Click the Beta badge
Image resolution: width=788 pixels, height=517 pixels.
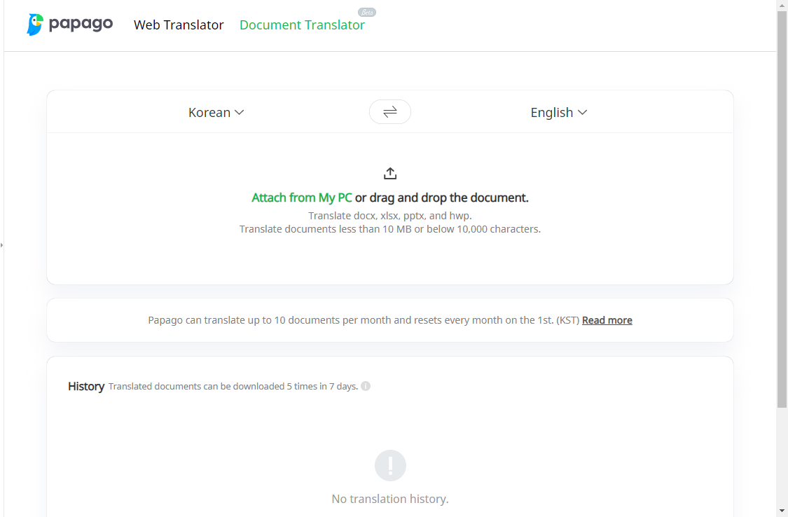point(367,12)
